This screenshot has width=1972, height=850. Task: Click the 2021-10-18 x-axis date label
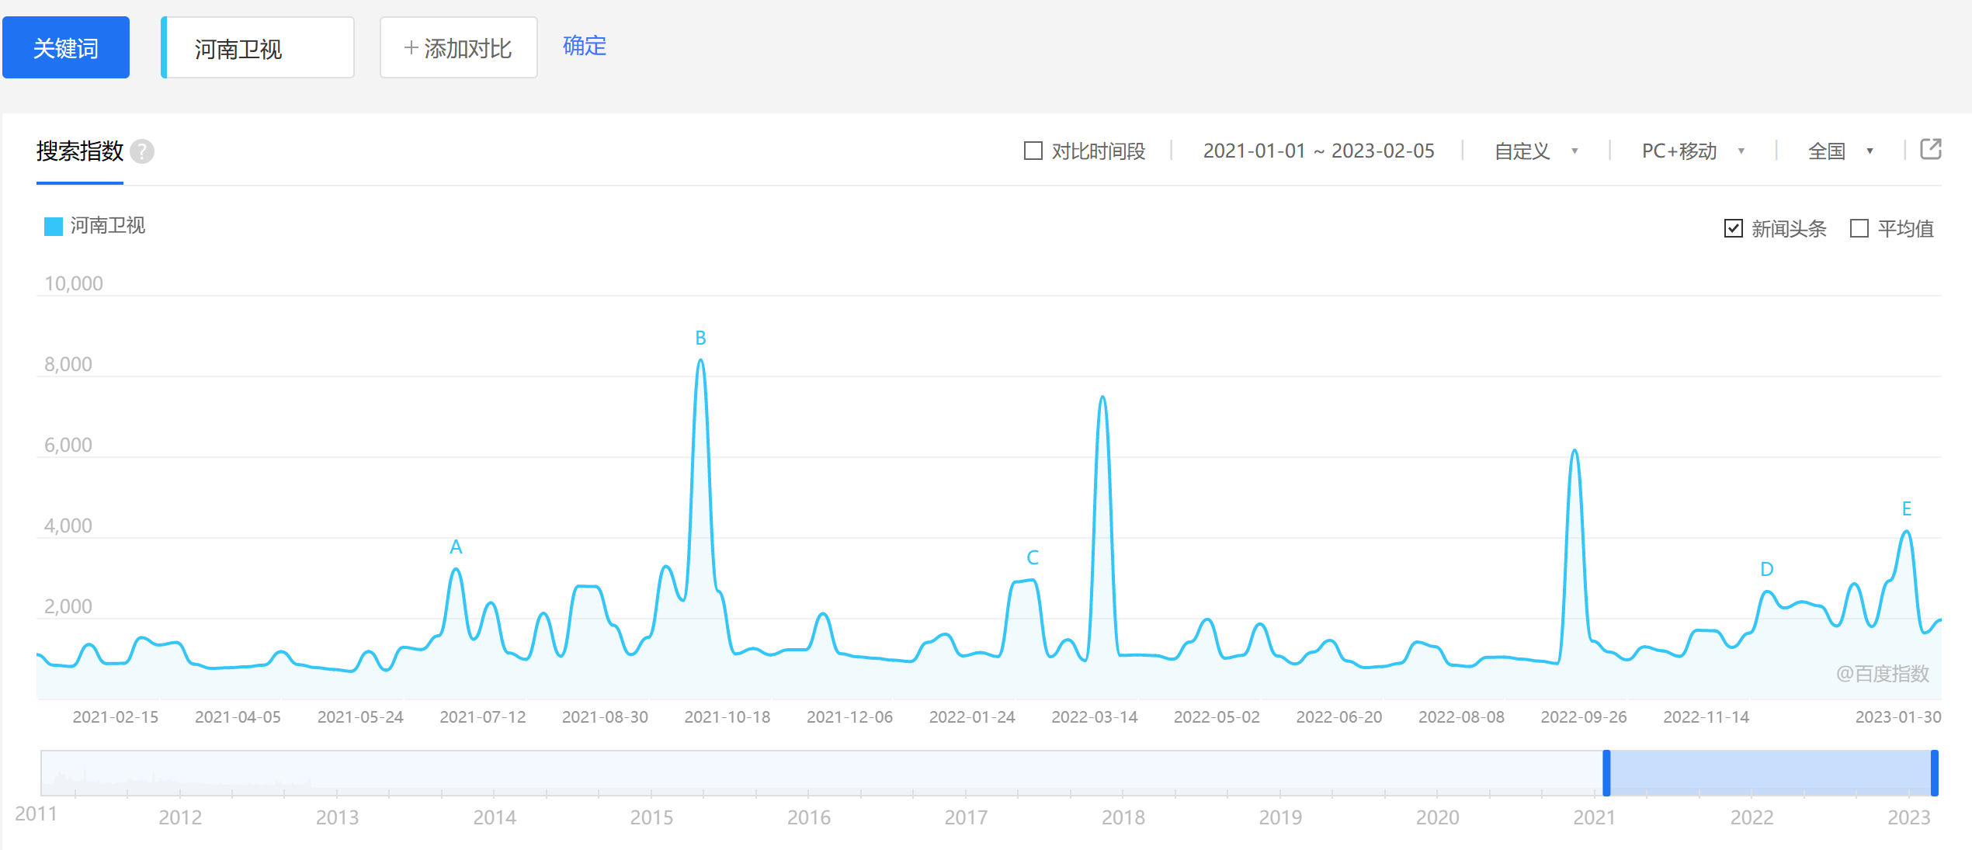pyautogui.click(x=727, y=717)
